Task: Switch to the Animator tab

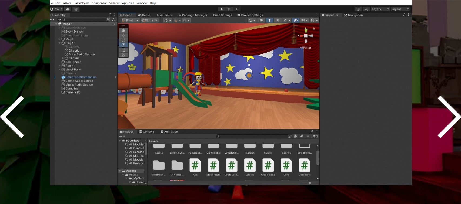Action: [164, 15]
